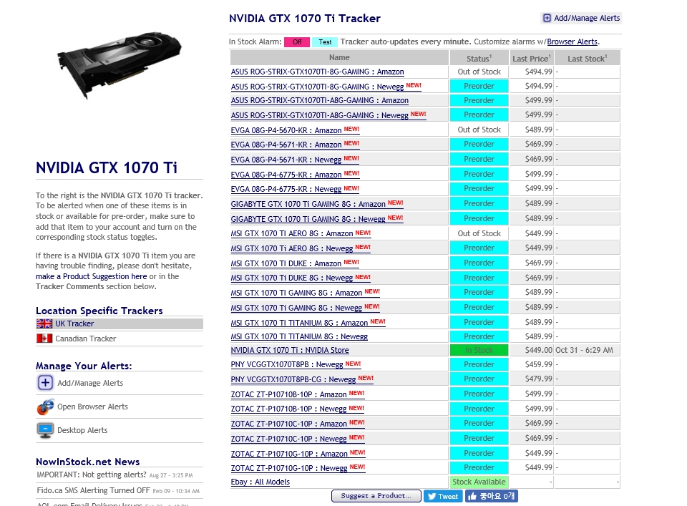The width and height of the screenshot is (687, 506).
Task: Toggle Preorder status for EVGA 08G-P4-5671-KR Amazon
Action: point(479,145)
